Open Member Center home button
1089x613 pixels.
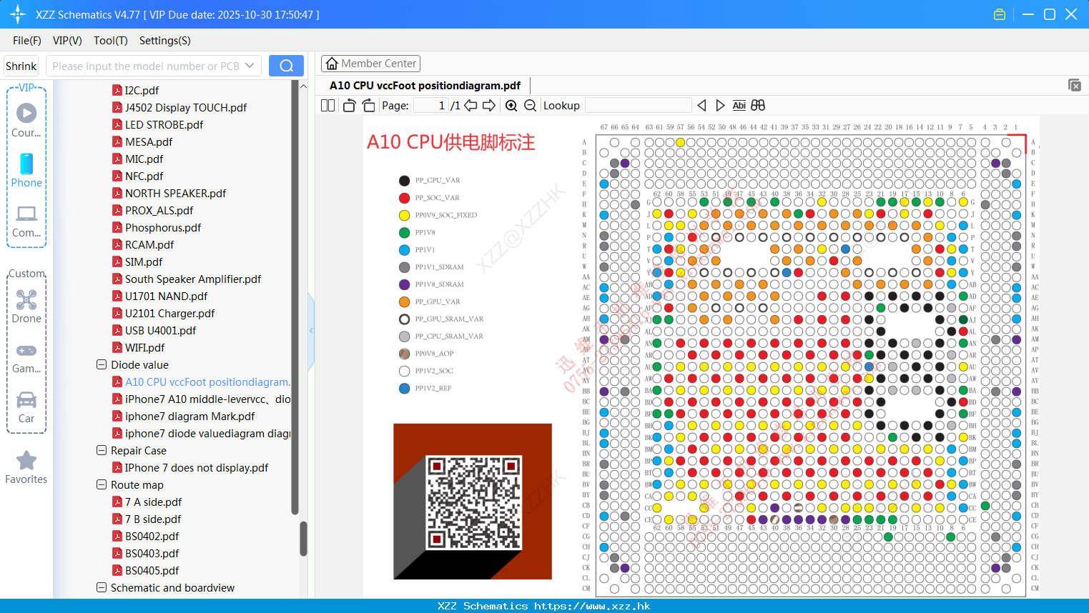coord(370,64)
